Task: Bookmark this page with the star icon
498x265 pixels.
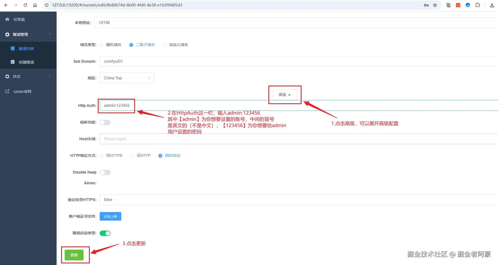Action: pyautogui.click(x=435, y=5)
